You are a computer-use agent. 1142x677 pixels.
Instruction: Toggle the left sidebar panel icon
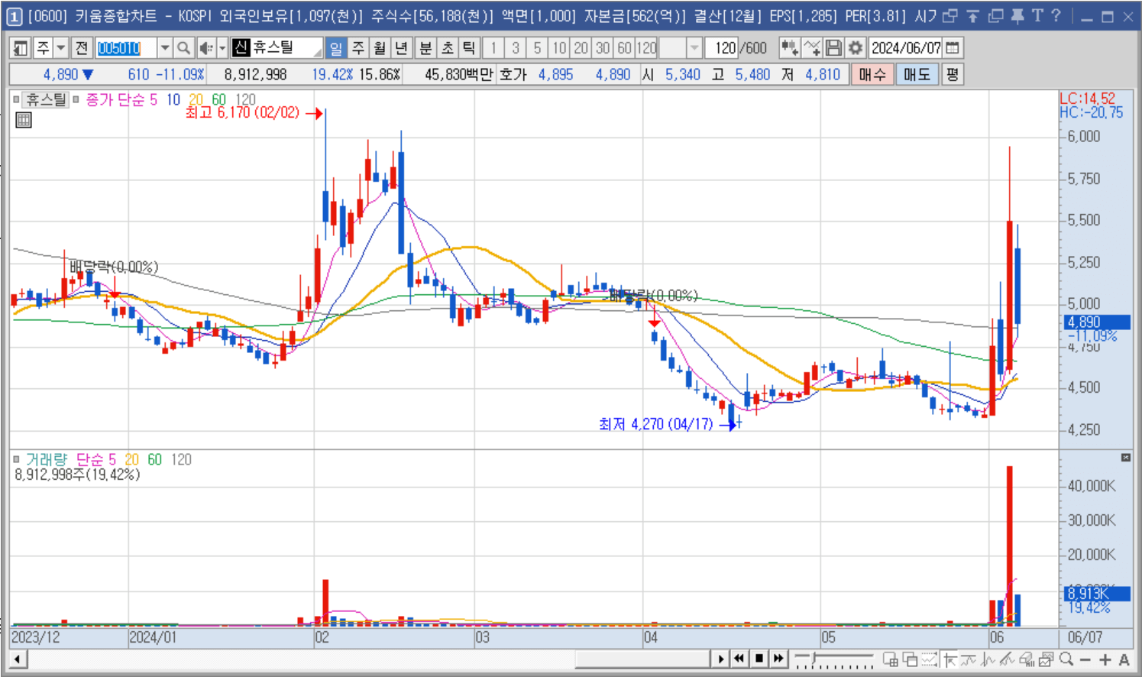point(21,48)
